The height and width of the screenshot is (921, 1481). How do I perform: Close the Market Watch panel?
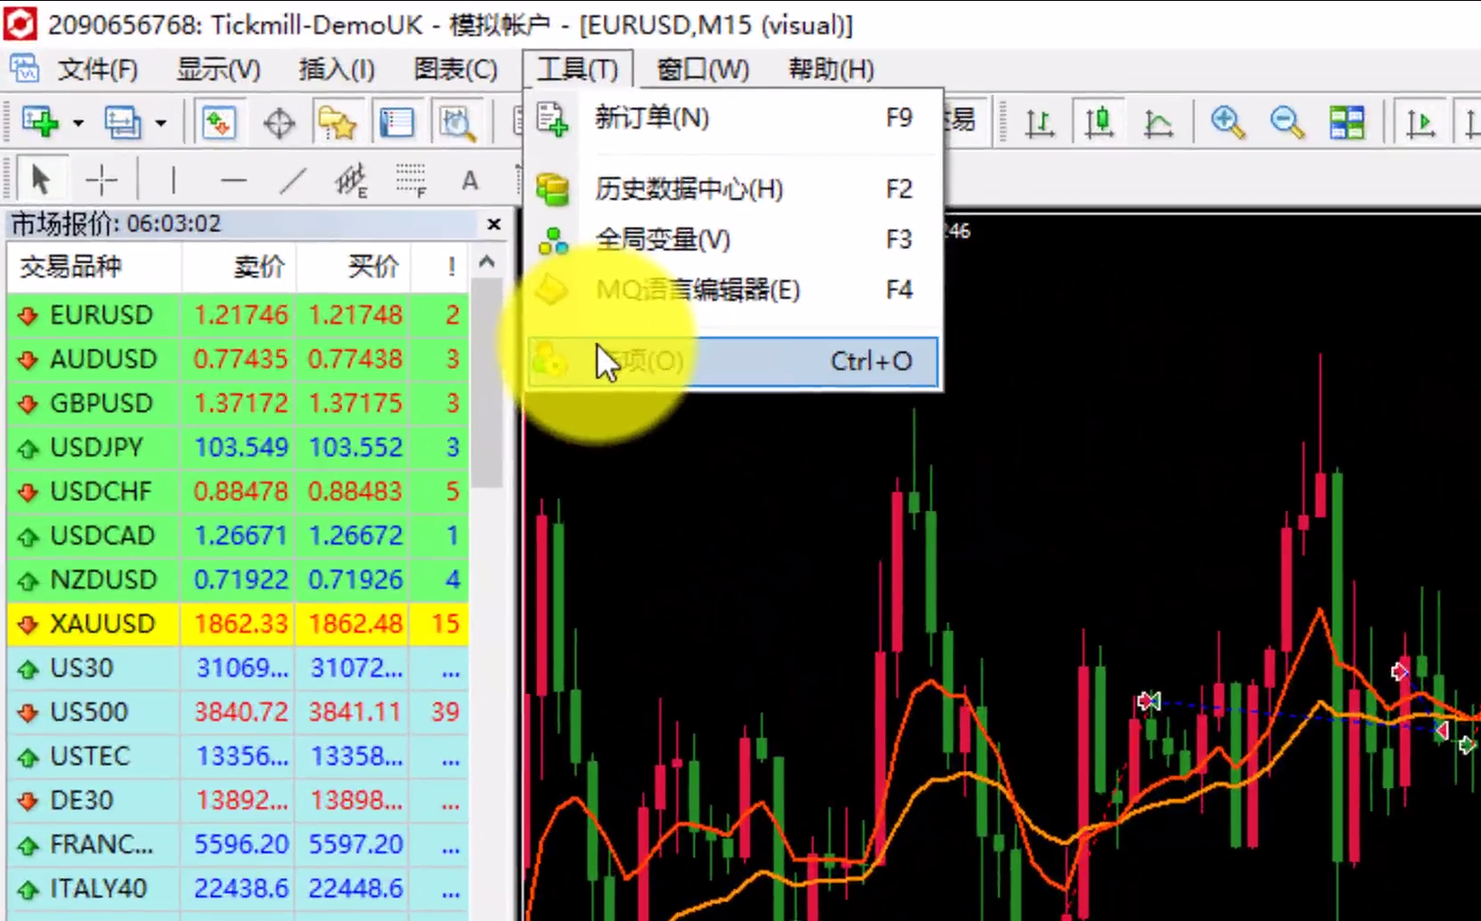(494, 224)
